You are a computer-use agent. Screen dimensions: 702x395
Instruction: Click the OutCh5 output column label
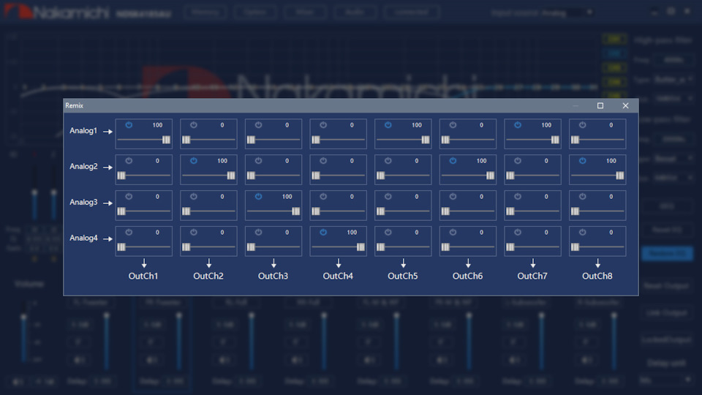click(403, 276)
